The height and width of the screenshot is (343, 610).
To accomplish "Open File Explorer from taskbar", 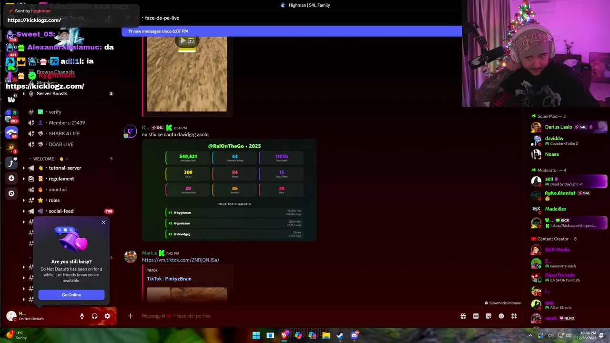I will coord(326,335).
